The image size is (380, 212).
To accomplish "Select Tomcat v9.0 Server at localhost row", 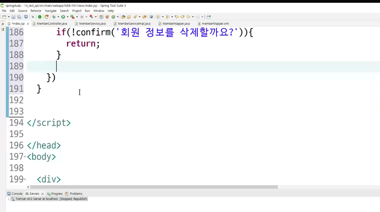I will point(49,199).
